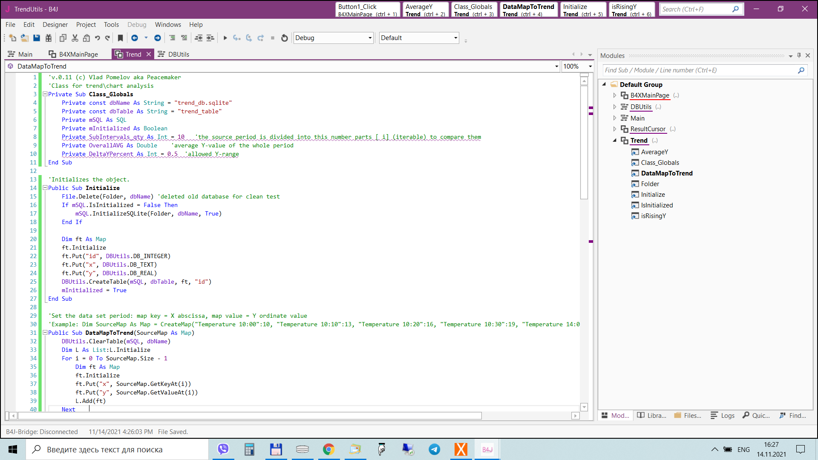Click the Cut scissors icon

[x=75, y=38]
